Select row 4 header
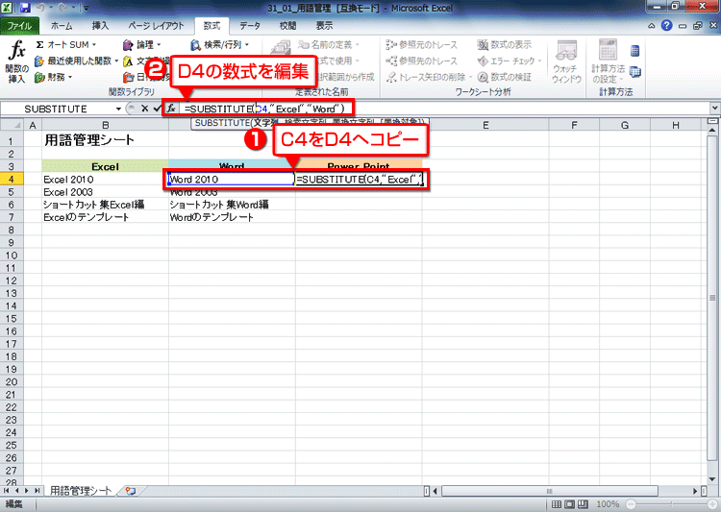The image size is (721, 512). (12, 180)
